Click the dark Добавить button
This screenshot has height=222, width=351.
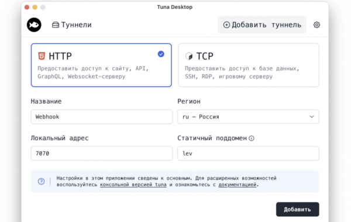298,209
